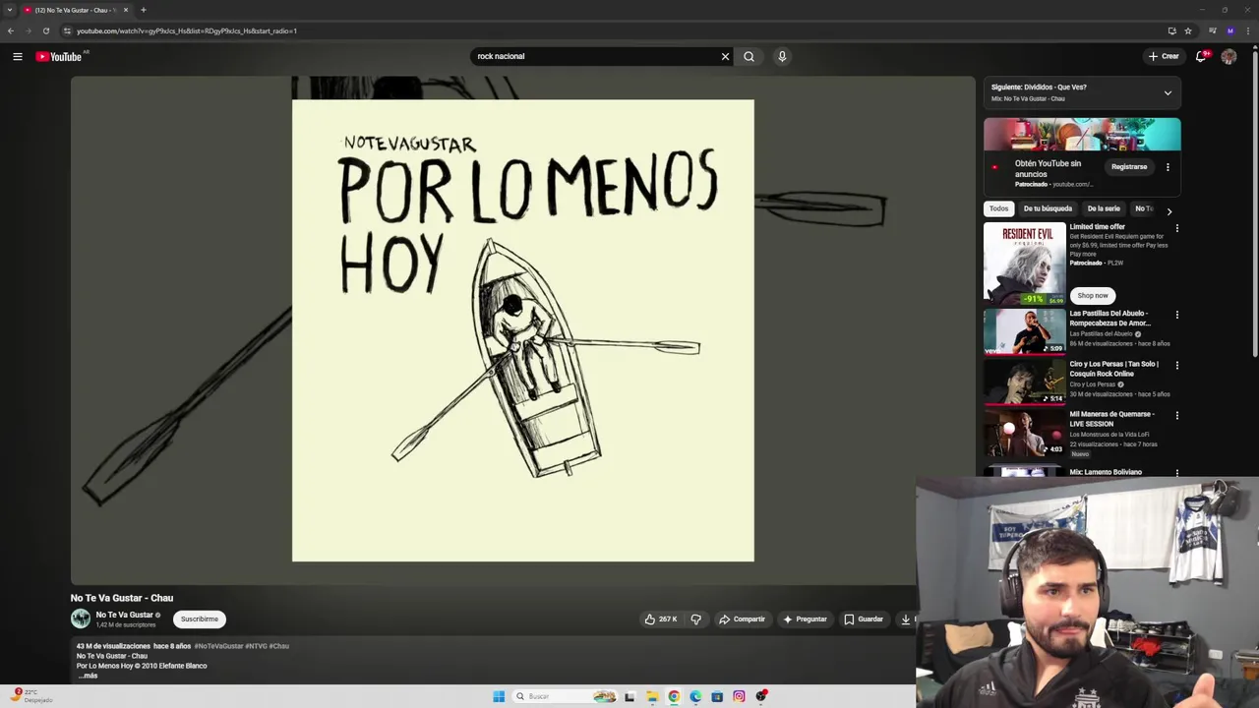This screenshot has width=1259, height=708.
Task: Open File Explorer from the taskbar
Action: pos(651,696)
